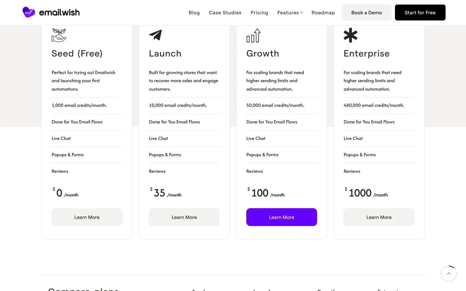Select the Seed (Free) heading
This screenshot has height=291, width=466.
(77, 54)
